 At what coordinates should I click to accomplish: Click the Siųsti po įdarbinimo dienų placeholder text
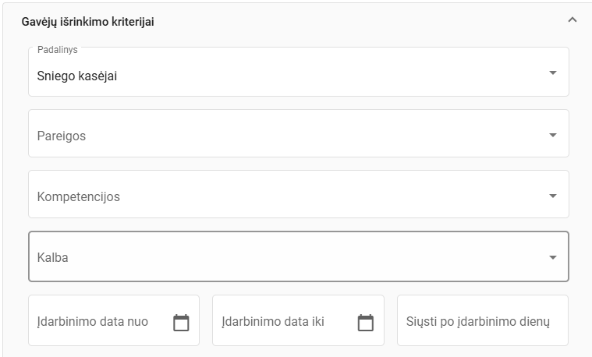pyautogui.click(x=478, y=321)
